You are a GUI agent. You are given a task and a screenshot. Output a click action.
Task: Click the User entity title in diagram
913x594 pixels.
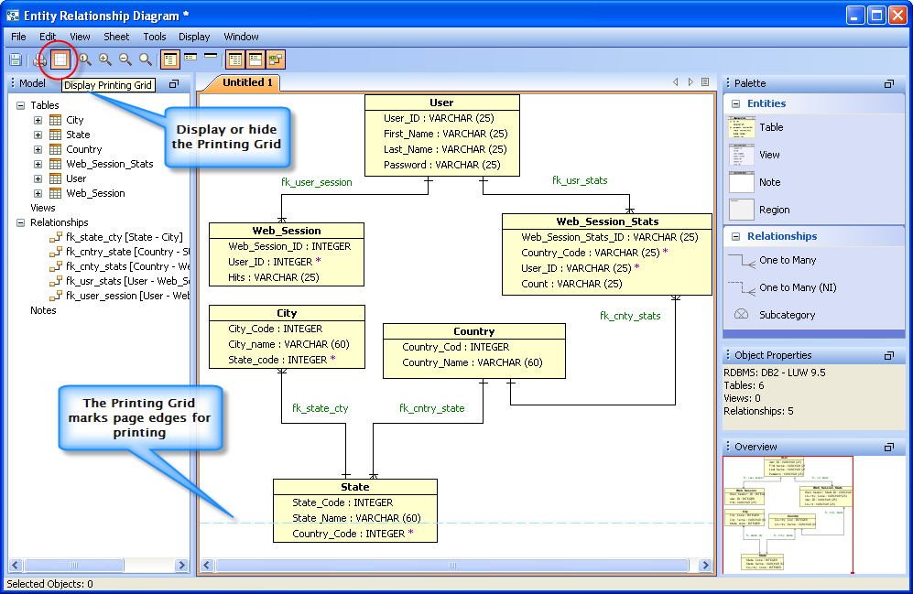pos(441,103)
